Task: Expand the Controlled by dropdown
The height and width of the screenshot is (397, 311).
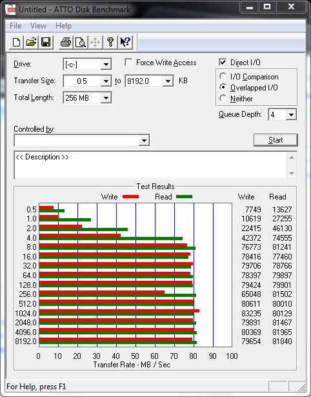Action: 144,140
